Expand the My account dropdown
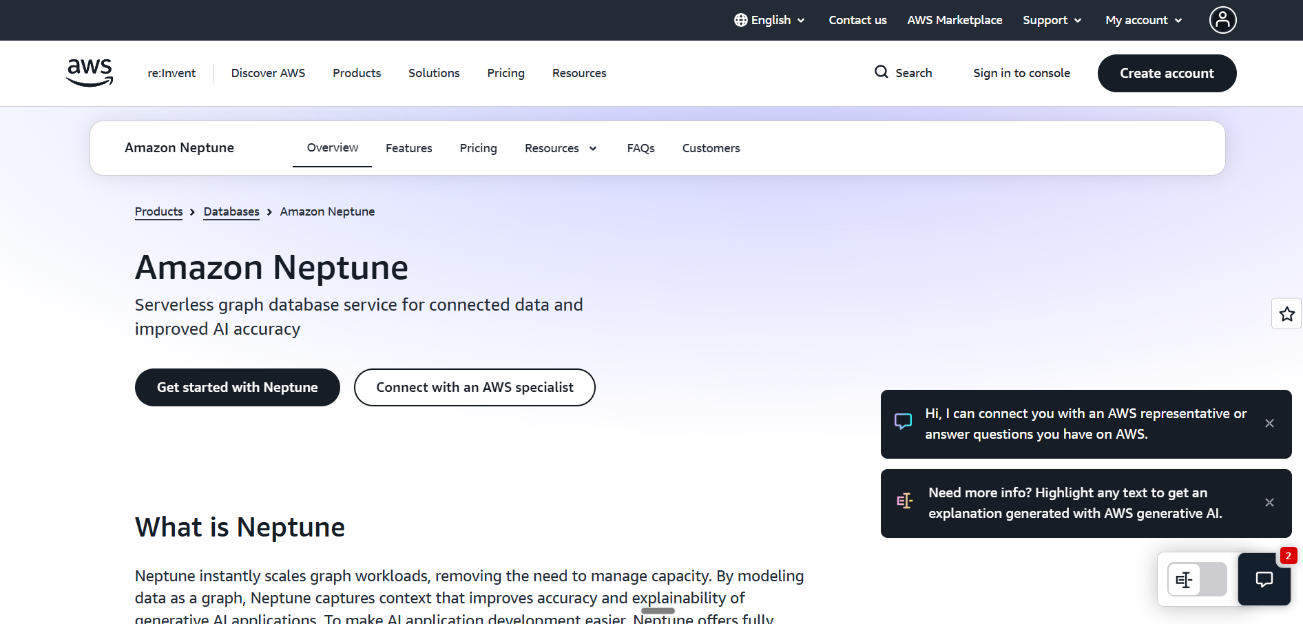The image size is (1303, 624). pos(1144,20)
